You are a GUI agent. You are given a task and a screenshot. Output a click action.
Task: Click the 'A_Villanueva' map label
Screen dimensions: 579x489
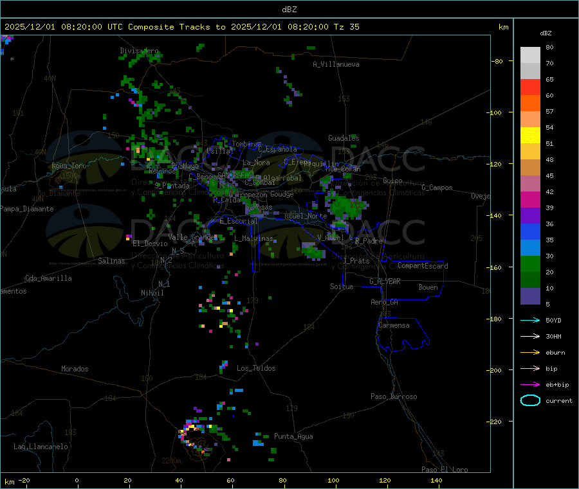pyautogui.click(x=336, y=64)
